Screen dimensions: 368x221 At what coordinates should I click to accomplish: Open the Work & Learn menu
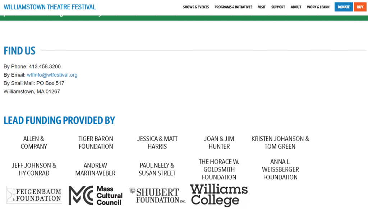coord(318,7)
